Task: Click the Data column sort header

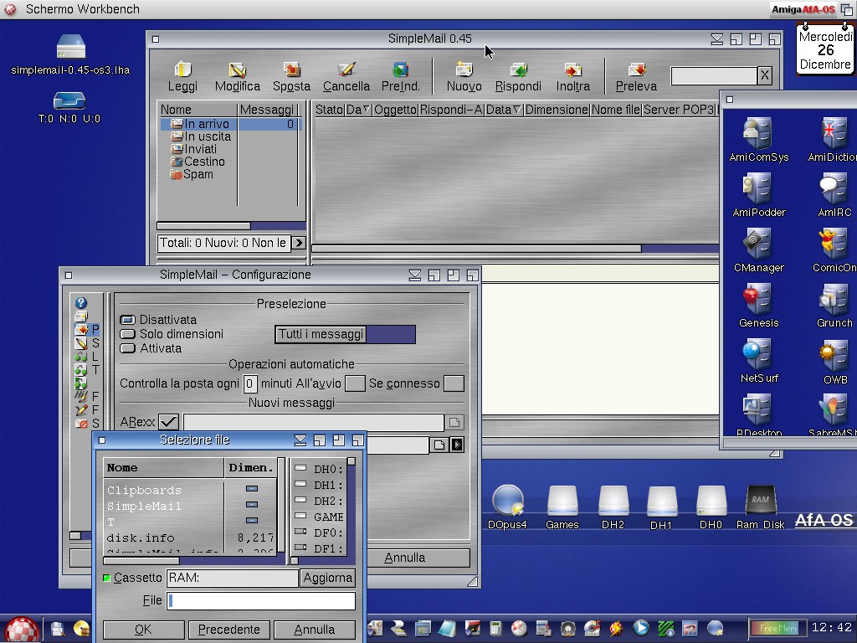Action: click(503, 110)
